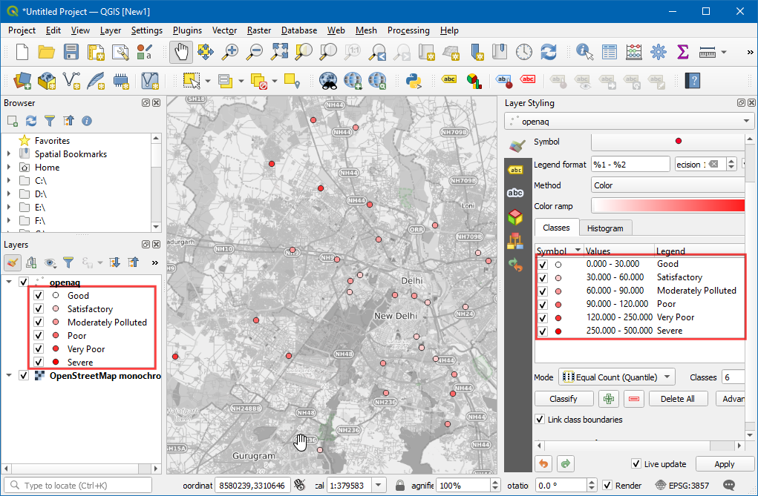758x496 pixels.
Task: Click the Identify Features tool
Action: [x=586, y=52]
